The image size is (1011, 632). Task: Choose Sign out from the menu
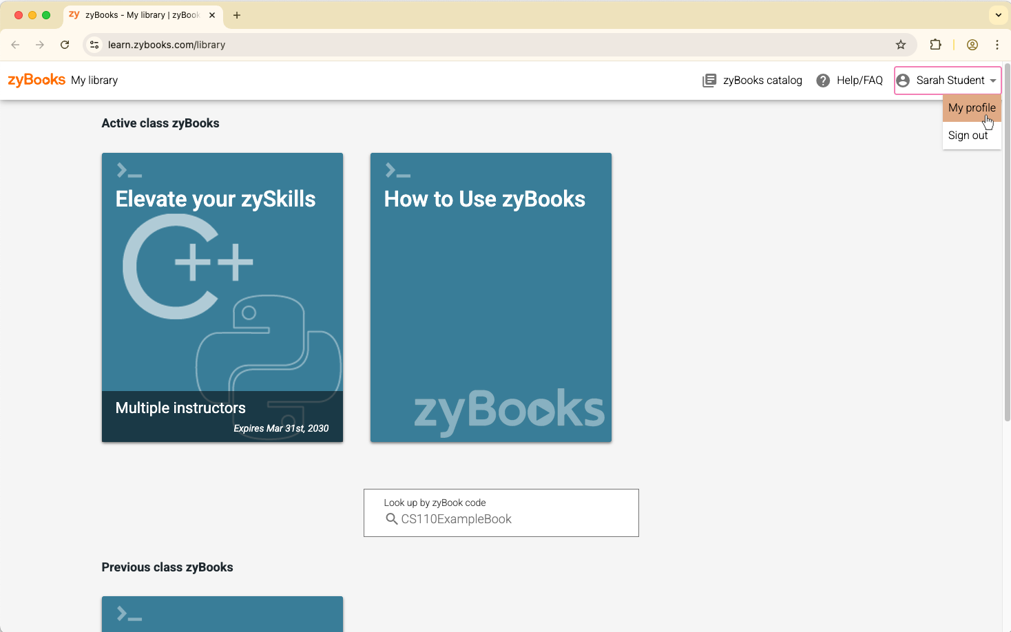tap(972, 136)
